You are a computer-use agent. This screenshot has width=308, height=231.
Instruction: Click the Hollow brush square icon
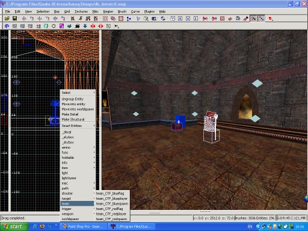[x=121, y=19]
